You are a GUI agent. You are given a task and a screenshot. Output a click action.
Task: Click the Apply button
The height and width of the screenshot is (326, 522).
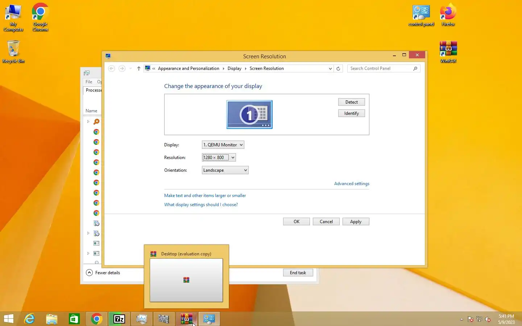click(356, 222)
